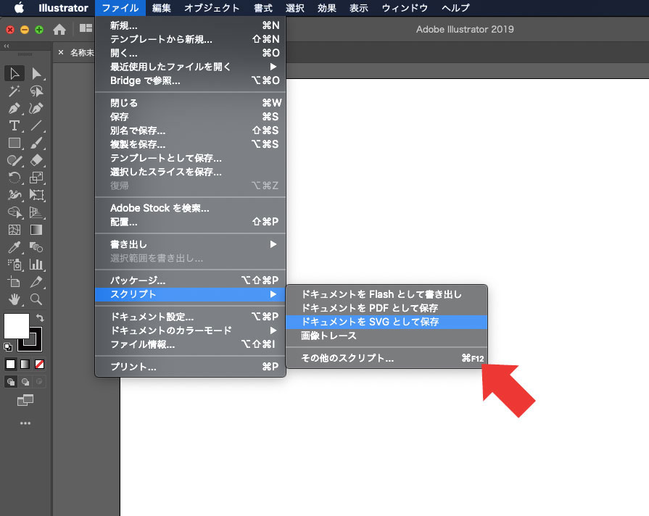Image resolution: width=649 pixels, height=516 pixels.
Task: Choose プリント... from File menu
Action: [191, 367]
